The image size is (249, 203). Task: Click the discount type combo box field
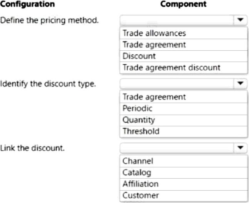tap(176, 83)
